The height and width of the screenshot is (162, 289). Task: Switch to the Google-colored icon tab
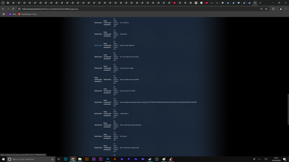click(x=201, y=3)
